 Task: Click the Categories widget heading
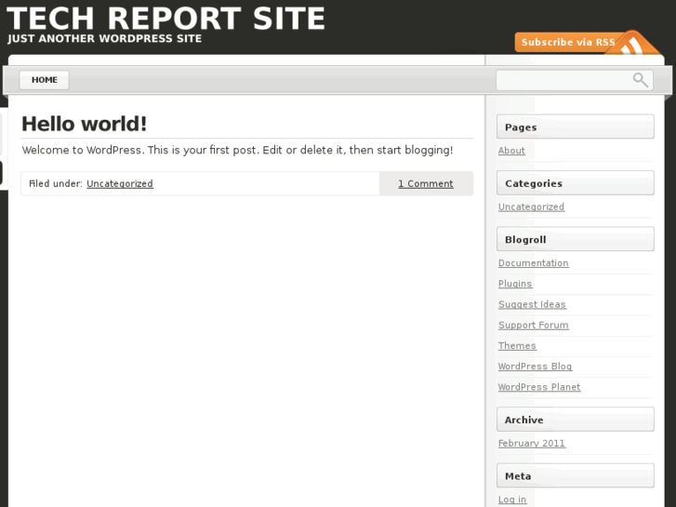click(x=576, y=183)
